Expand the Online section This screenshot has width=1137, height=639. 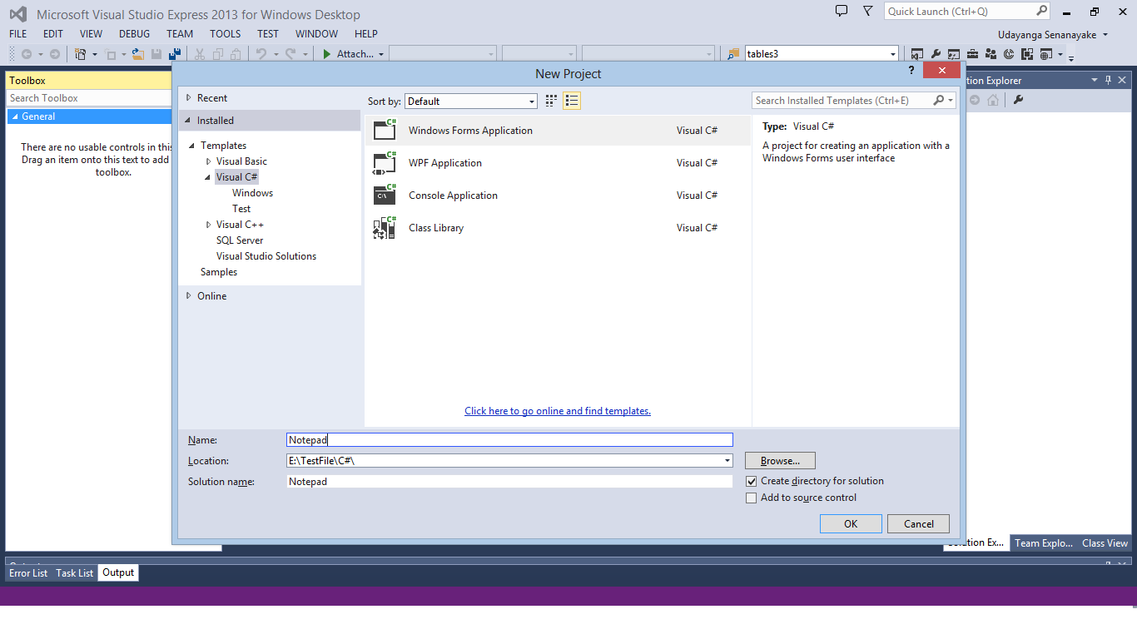[189, 296]
